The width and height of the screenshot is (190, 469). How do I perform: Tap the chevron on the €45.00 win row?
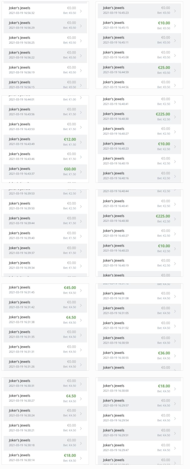pos(81,291)
